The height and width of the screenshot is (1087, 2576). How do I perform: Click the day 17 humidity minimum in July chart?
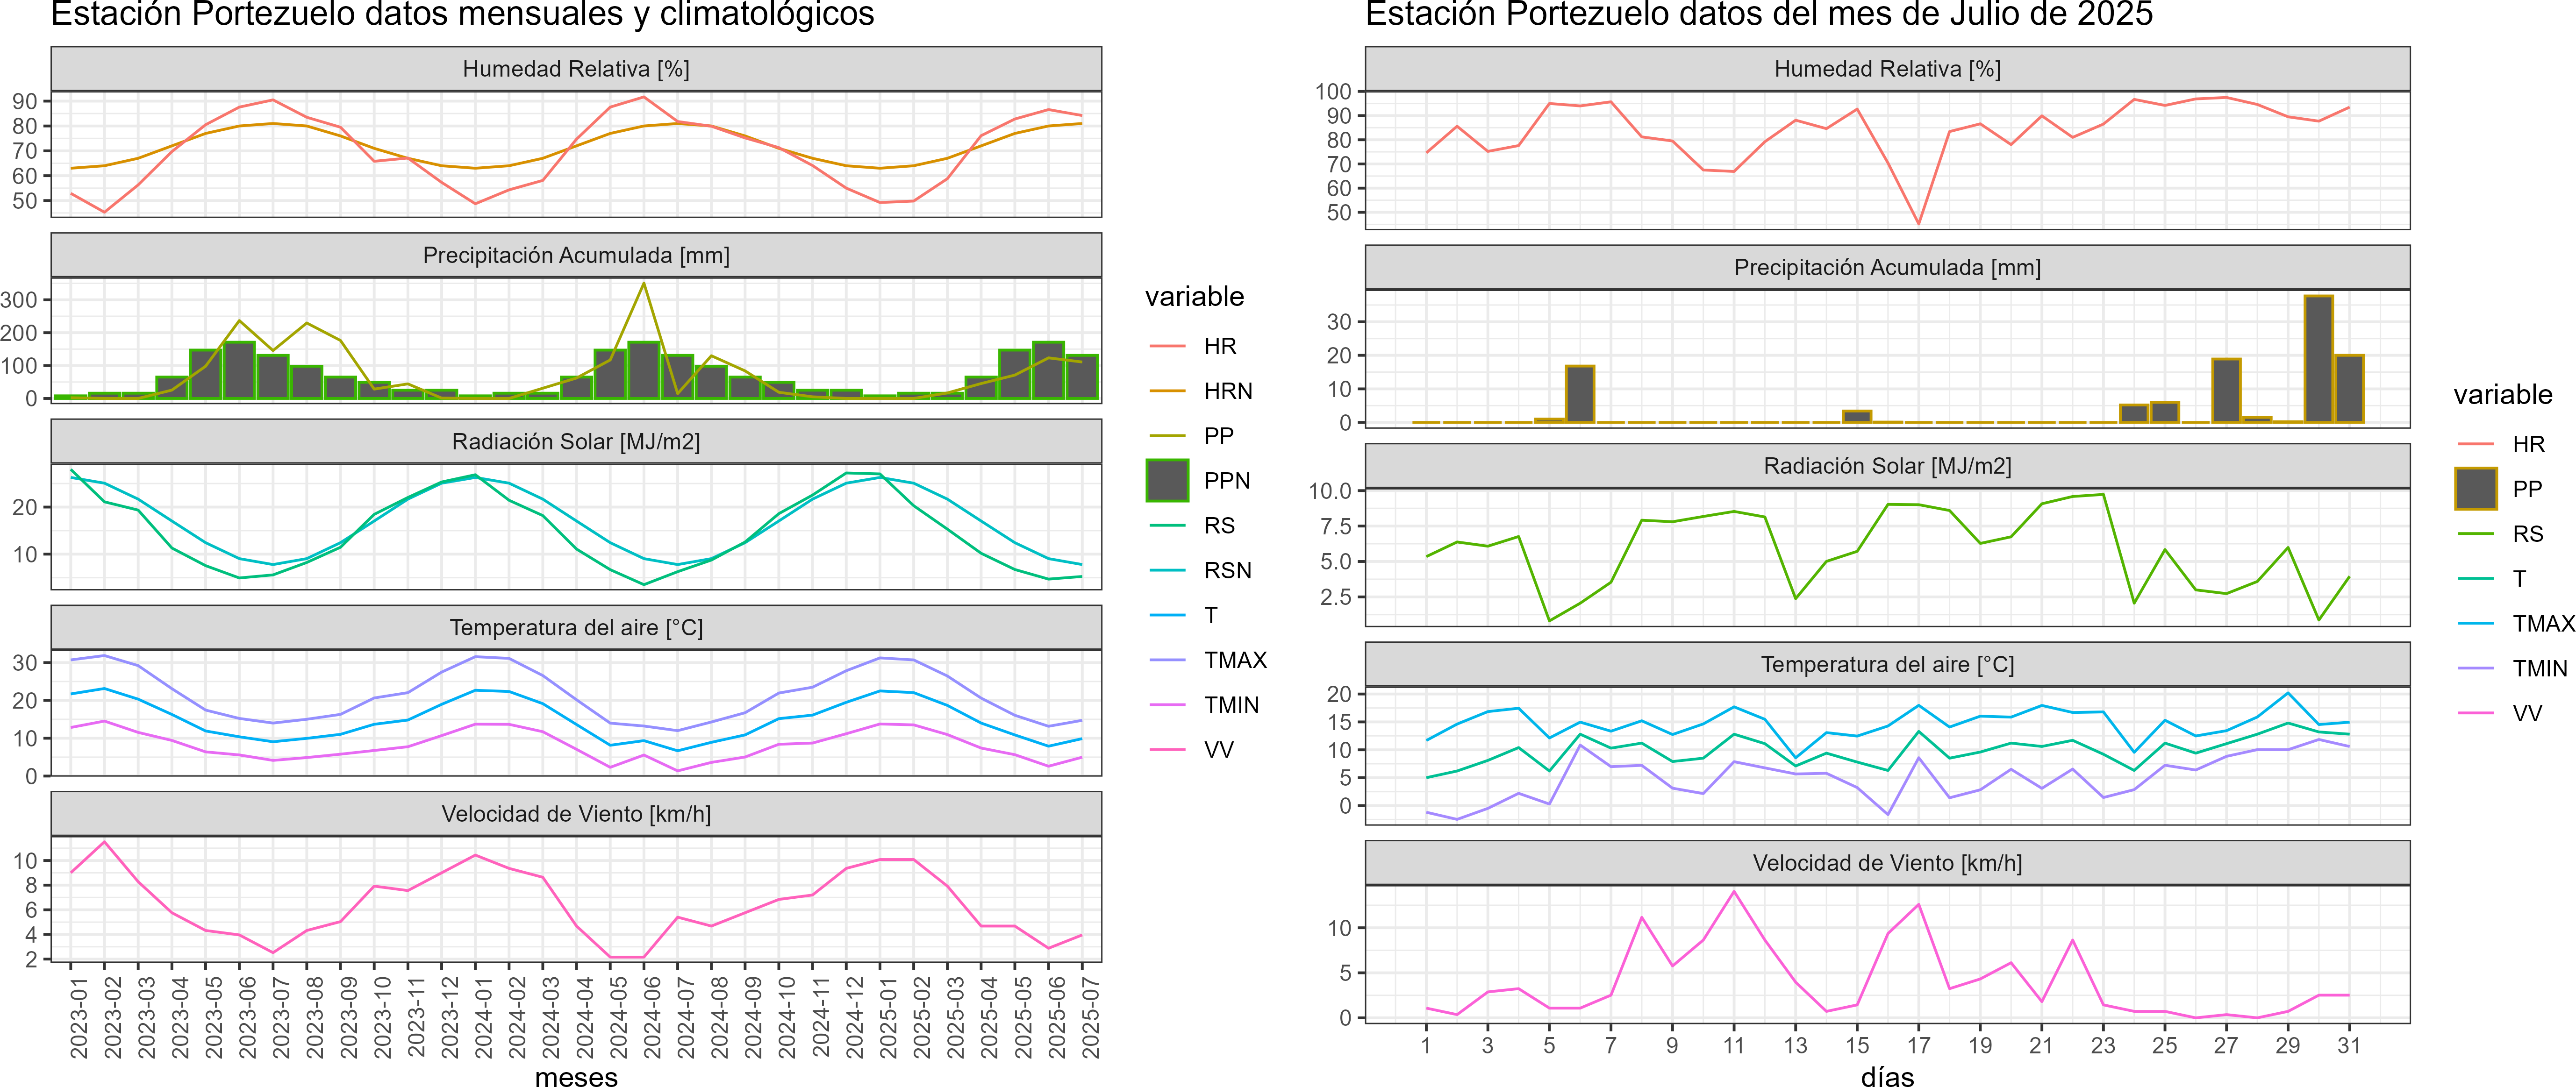1918,223
